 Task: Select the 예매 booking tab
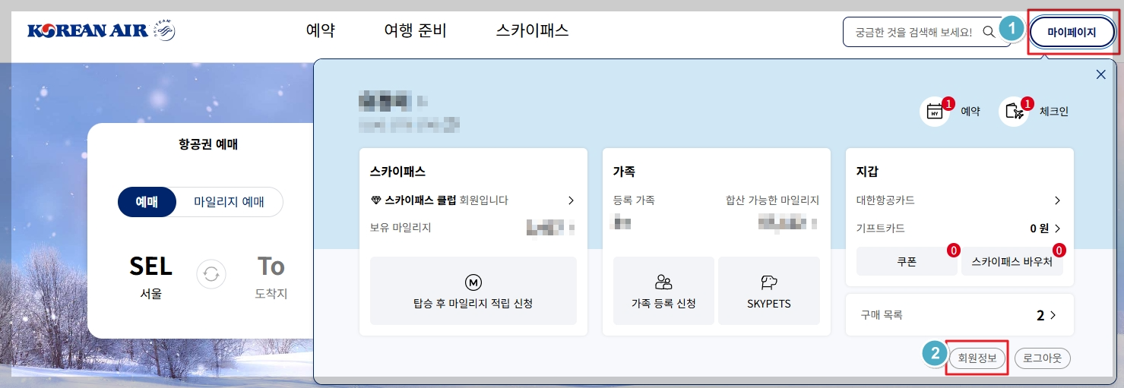point(147,202)
